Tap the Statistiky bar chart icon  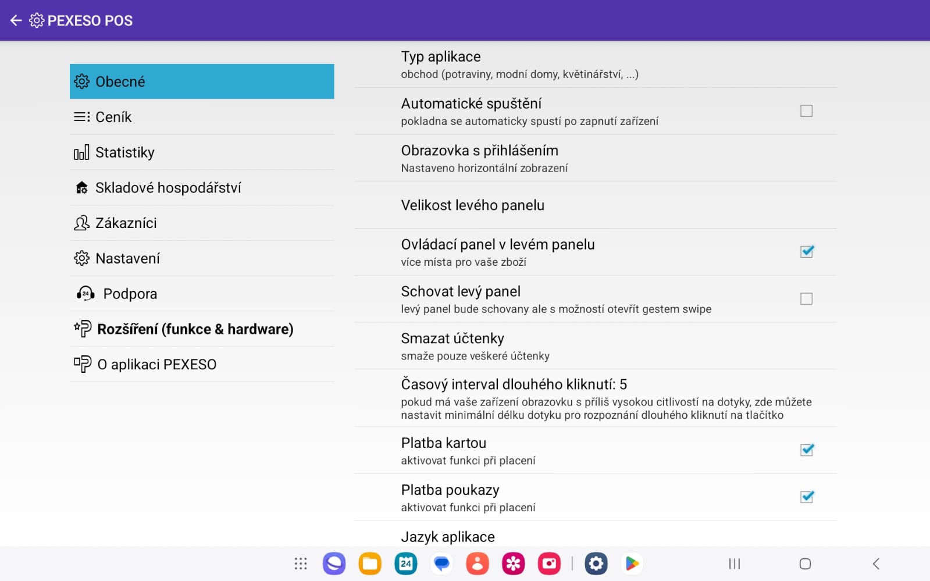81,153
